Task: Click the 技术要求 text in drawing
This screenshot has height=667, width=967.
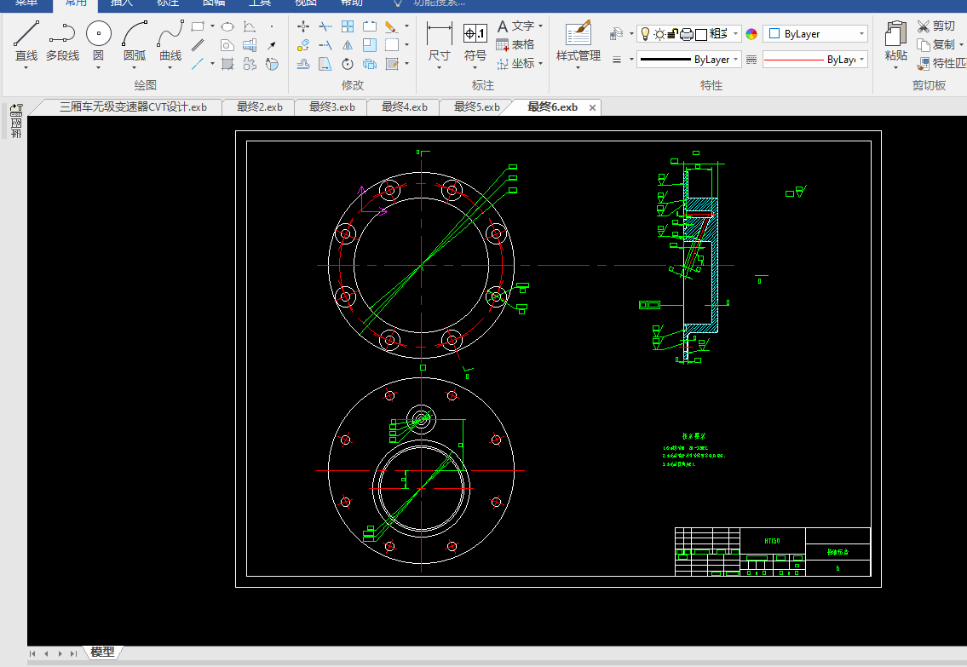Action: [694, 436]
